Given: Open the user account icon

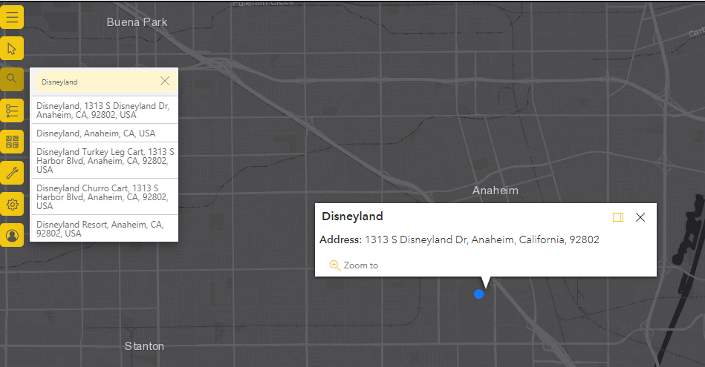Looking at the screenshot, I should 12,235.
